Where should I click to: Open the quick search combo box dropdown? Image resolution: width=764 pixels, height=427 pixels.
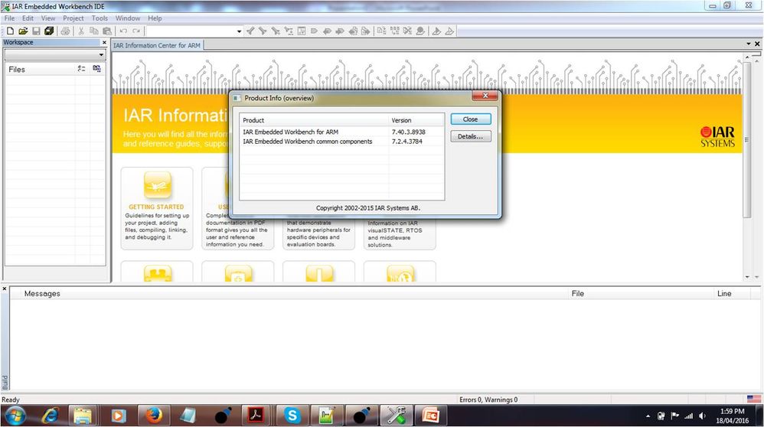[239, 31]
